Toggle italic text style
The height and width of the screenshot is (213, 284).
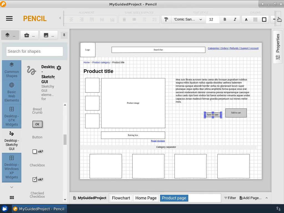235,19
